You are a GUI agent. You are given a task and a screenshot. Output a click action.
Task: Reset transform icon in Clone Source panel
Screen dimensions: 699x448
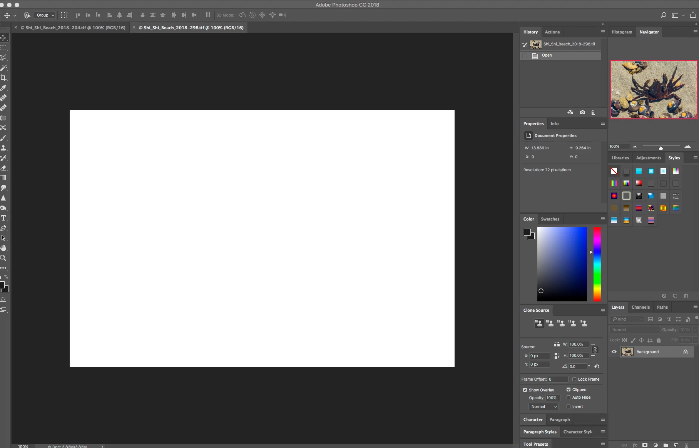597,367
